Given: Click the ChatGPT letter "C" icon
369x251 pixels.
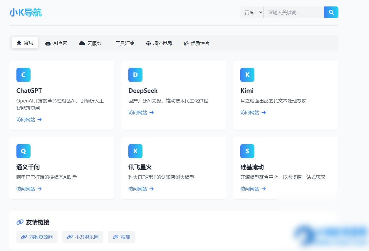Looking at the screenshot, I should pos(23,75).
